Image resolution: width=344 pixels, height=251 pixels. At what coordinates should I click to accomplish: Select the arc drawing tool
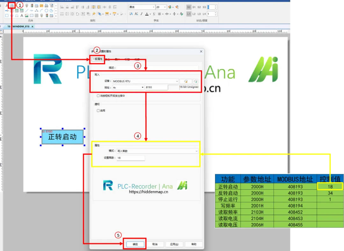[41, 11]
